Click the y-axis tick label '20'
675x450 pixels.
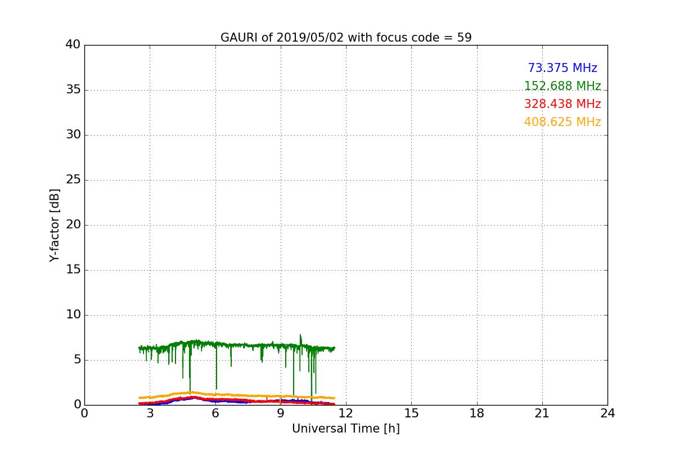click(73, 225)
